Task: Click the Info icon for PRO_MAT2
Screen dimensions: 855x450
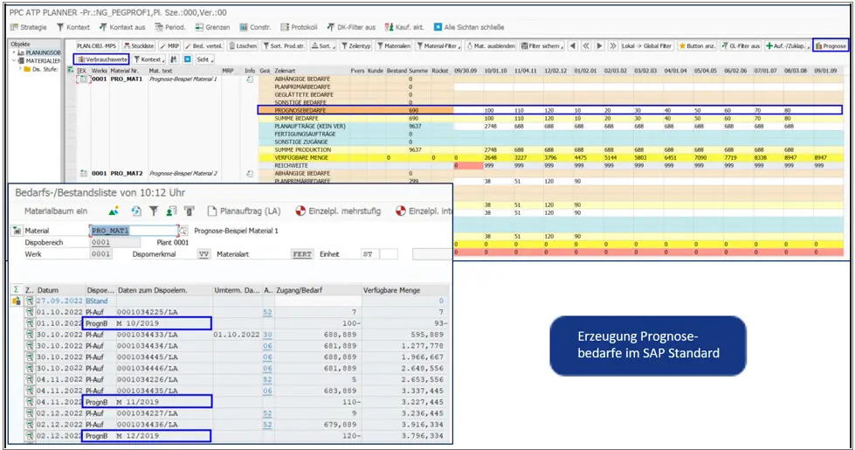Action: coord(249,174)
